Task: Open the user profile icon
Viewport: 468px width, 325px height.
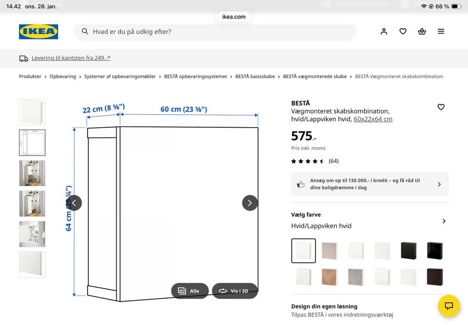Action: pos(384,32)
